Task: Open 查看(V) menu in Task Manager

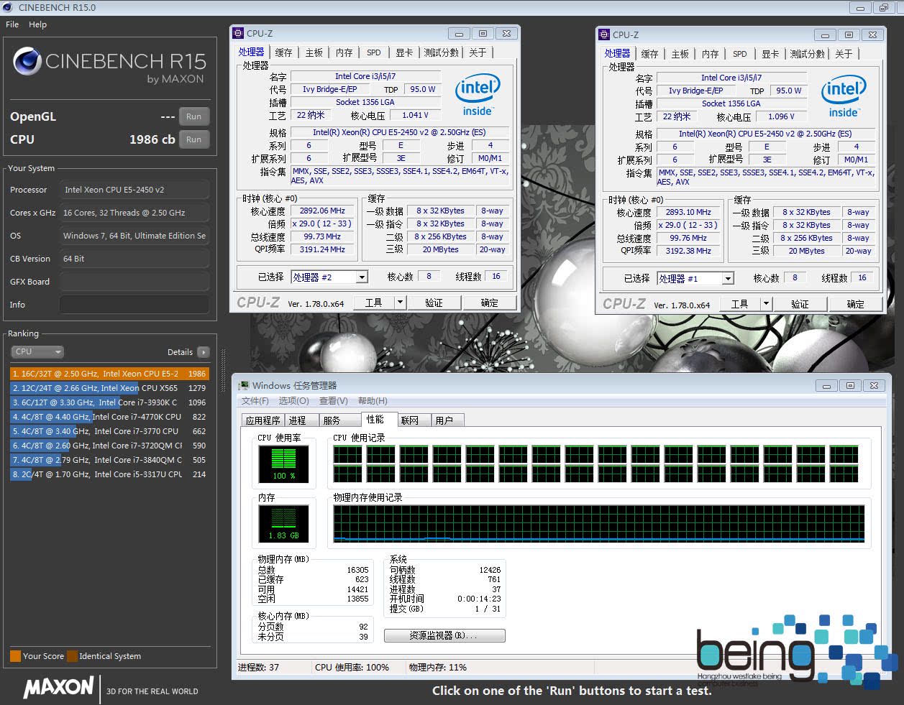Action: 334,401
